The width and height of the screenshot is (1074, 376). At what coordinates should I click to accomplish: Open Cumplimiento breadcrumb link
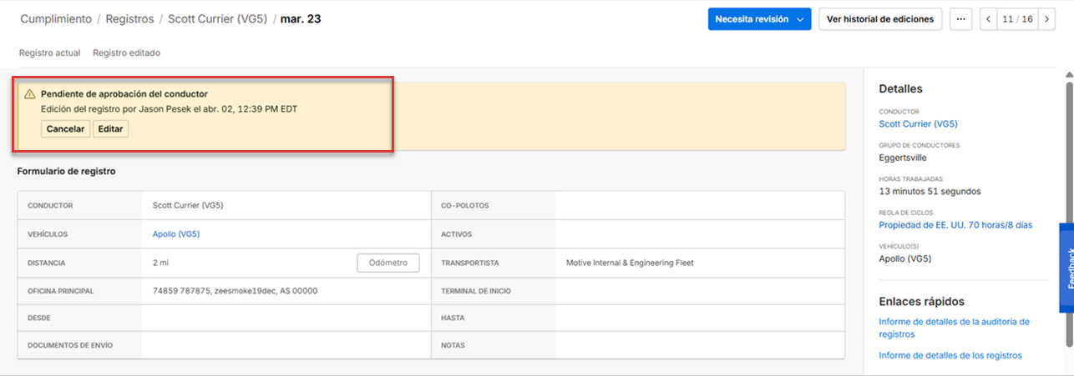click(56, 19)
